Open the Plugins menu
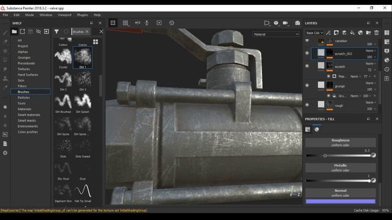Image resolution: width=392 pixels, height=220 pixels. (x=83, y=15)
